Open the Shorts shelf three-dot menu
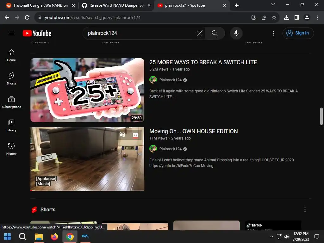The width and height of the screenshot is (324, 243). (305, 210)
